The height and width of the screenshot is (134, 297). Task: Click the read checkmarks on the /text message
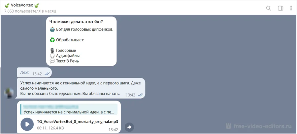point(47,74)
